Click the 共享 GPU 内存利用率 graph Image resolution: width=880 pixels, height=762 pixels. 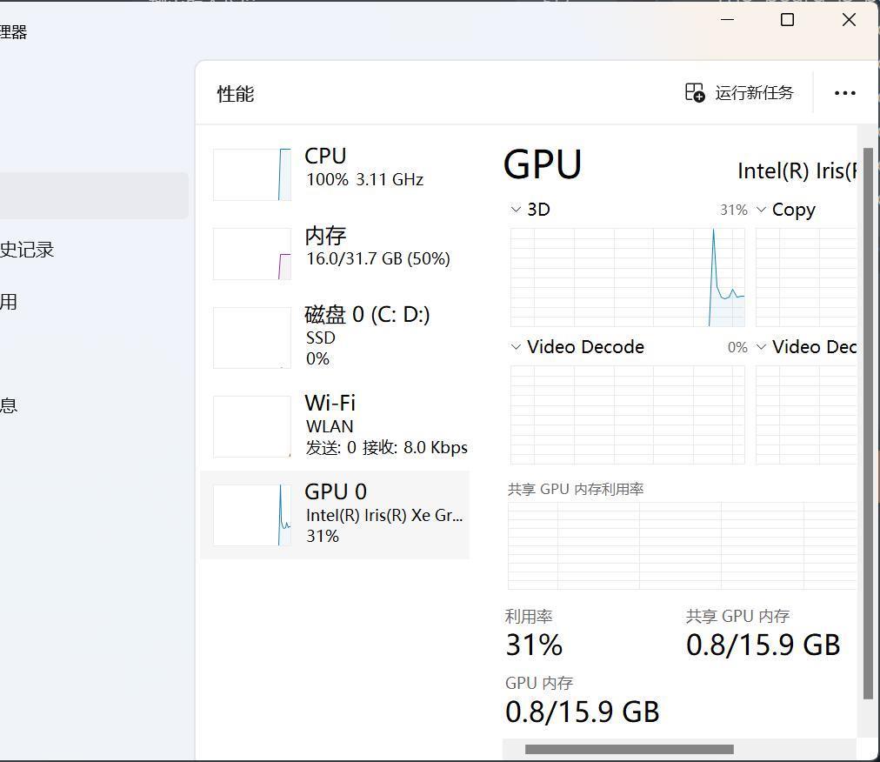click(x=681, y=544)
